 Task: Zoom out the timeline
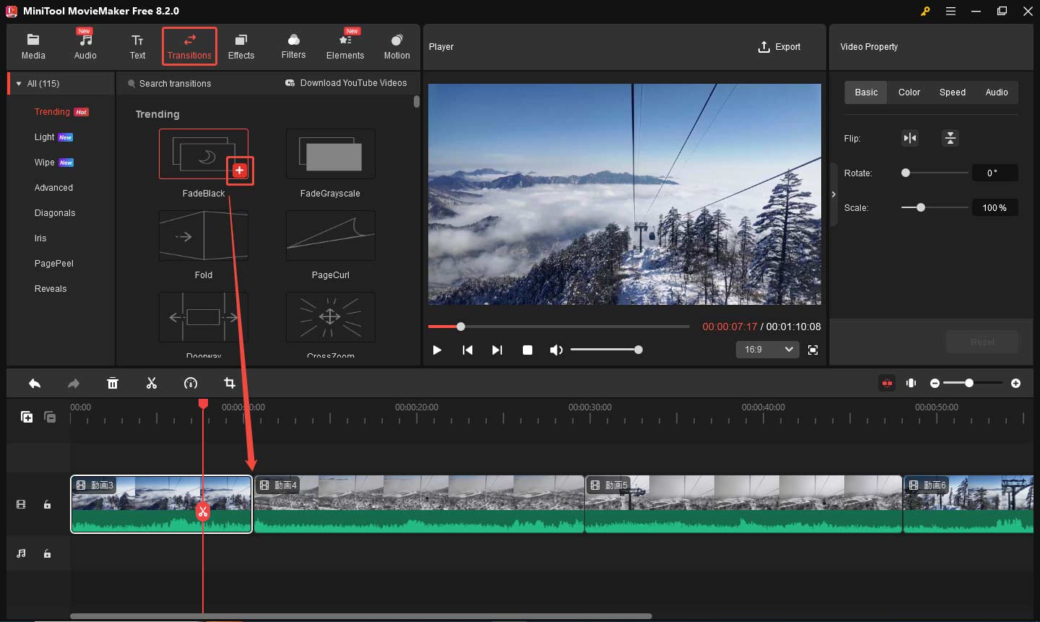(x=935, y=383)
